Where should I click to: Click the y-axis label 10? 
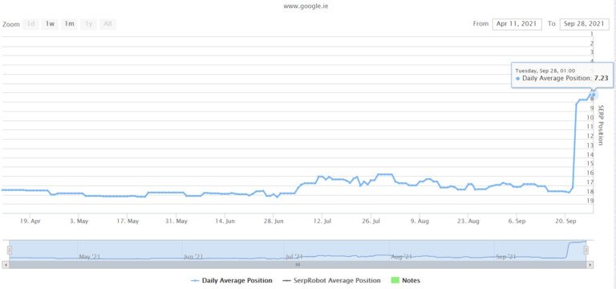click(590, 117)
